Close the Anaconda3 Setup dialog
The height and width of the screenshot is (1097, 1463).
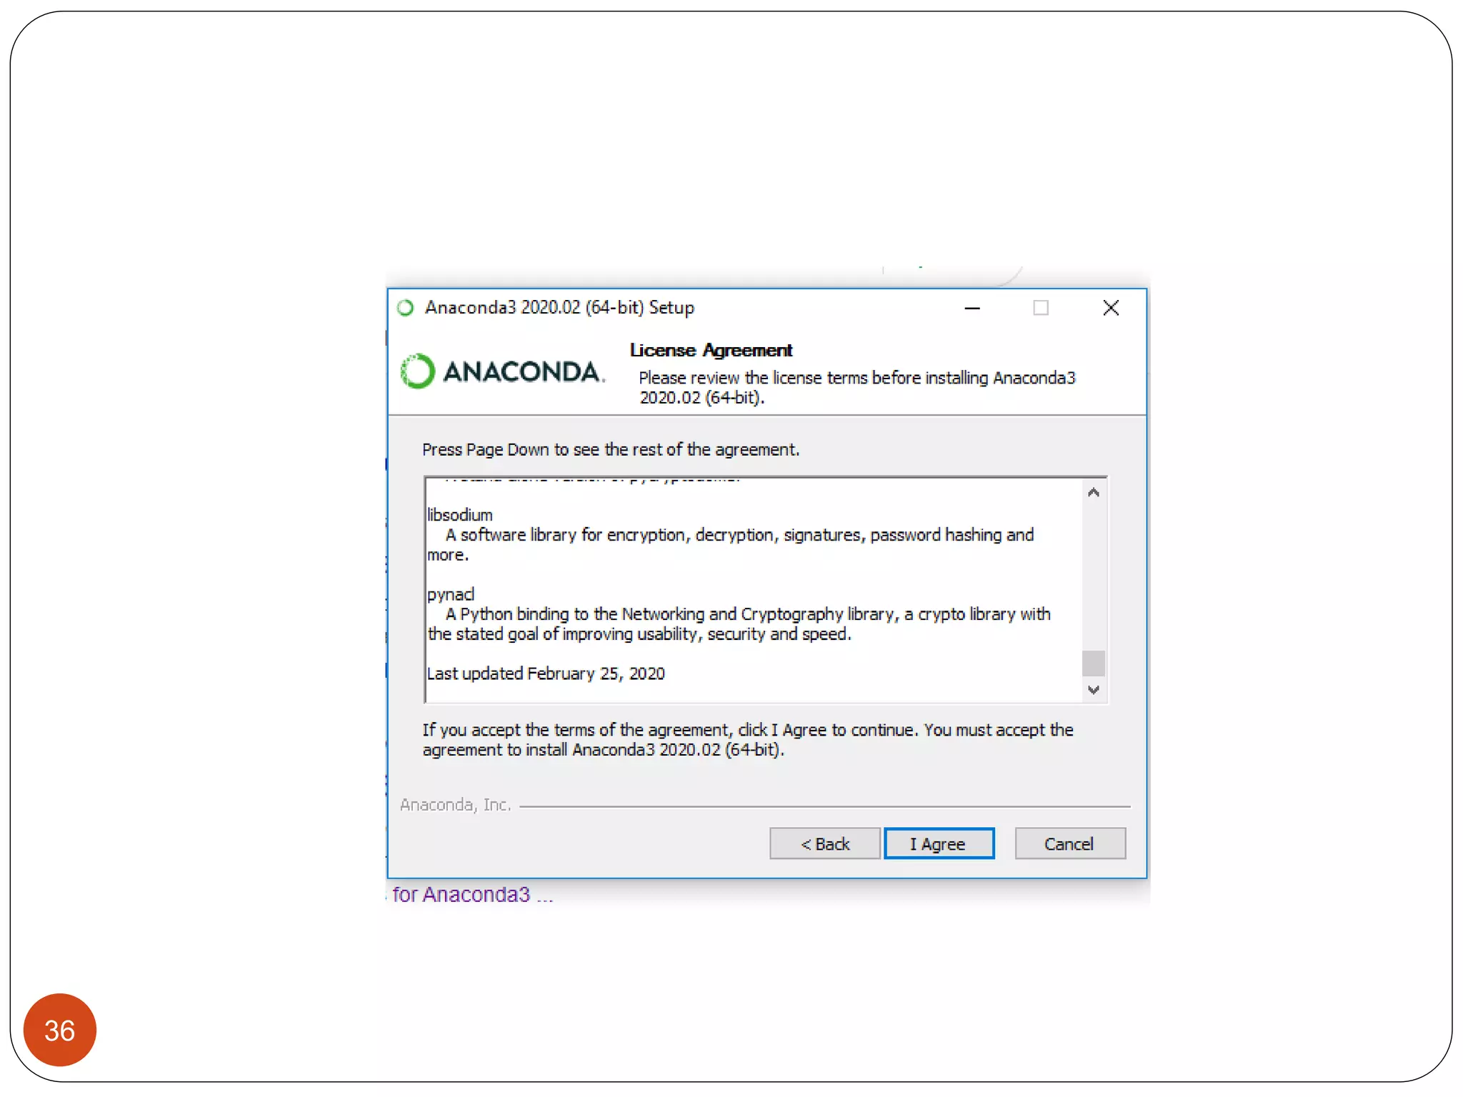coord(1111,308)
